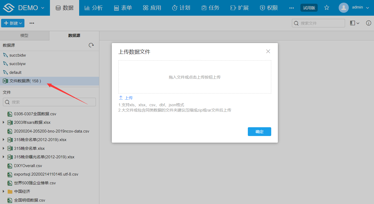Click the magnifier icon in 搜索文件 box

296,23
